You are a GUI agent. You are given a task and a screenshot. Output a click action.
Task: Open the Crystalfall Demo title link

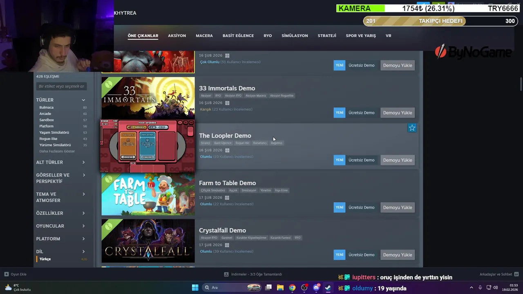(222, 230)
